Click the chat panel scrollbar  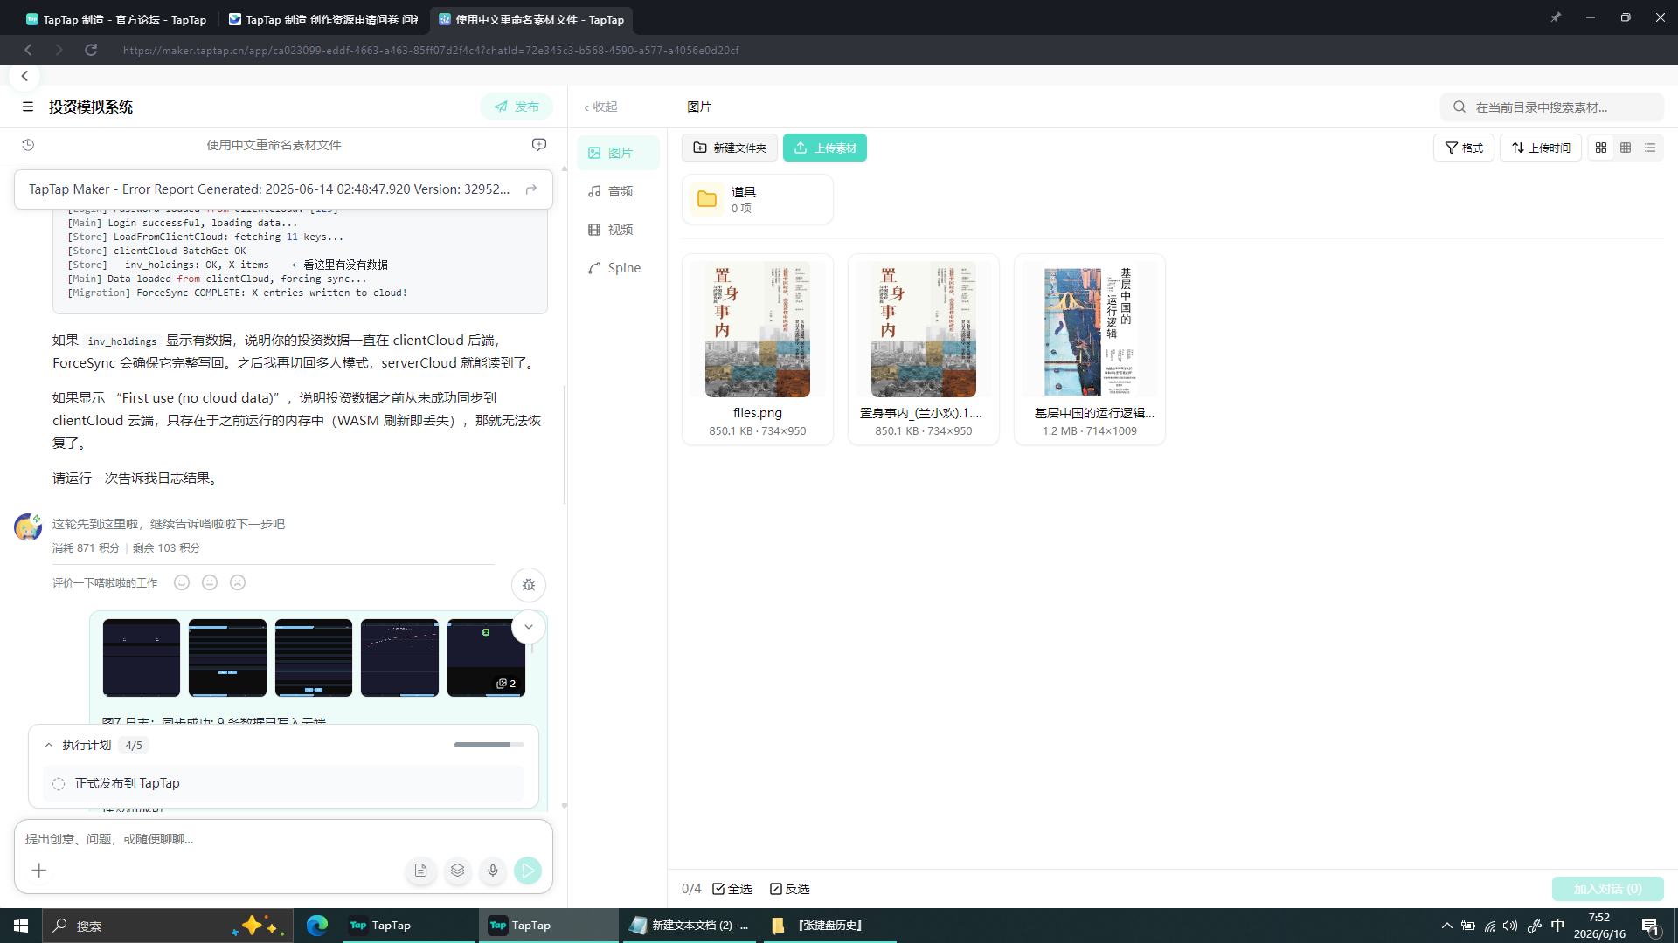point(565,445)
